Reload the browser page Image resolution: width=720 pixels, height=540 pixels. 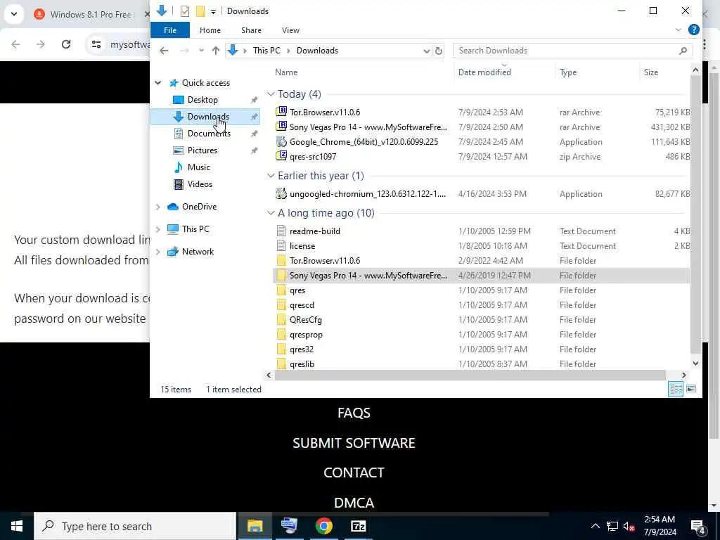coord(66,44)
